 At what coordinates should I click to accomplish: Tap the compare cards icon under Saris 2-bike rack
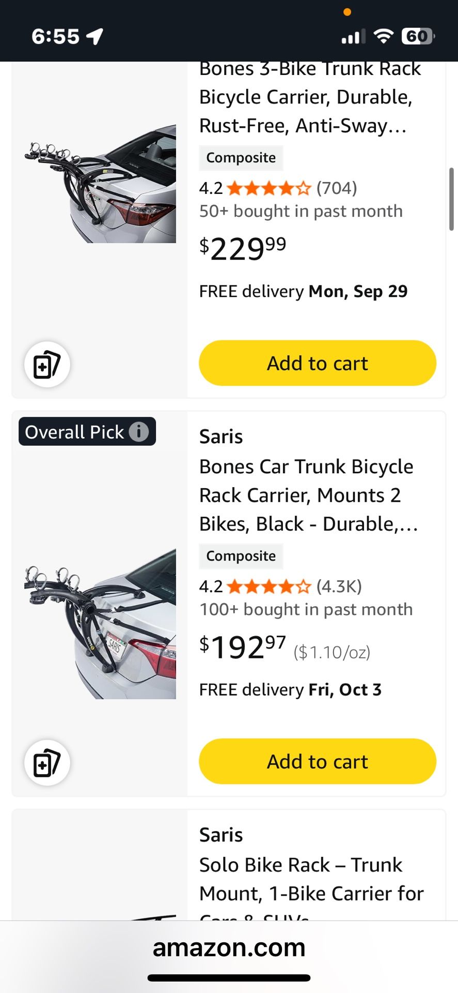pyautogui.click(x=47, y=763)
